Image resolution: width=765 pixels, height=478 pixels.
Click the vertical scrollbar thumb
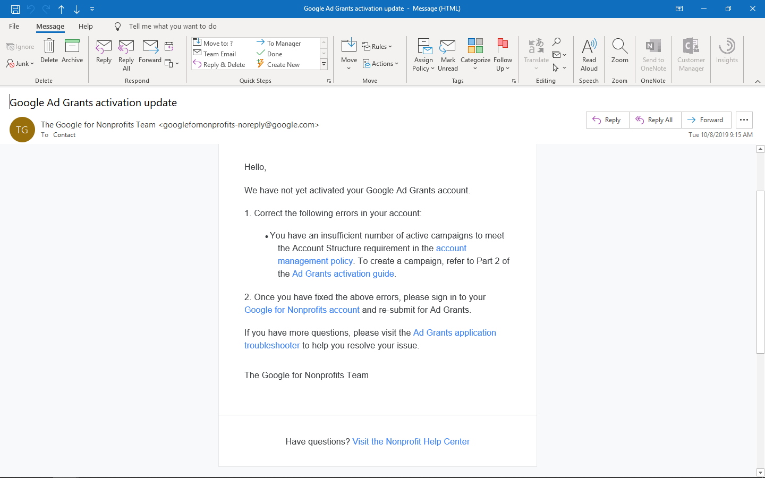pyautogui.click(x=760, y=271)
